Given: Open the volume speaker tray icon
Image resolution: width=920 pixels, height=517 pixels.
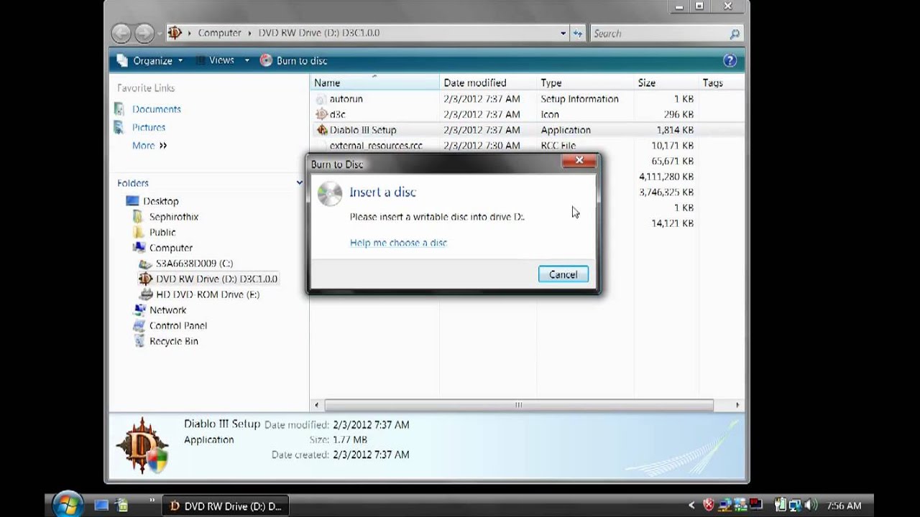Looking at the screenshot, I should (810, 506).
